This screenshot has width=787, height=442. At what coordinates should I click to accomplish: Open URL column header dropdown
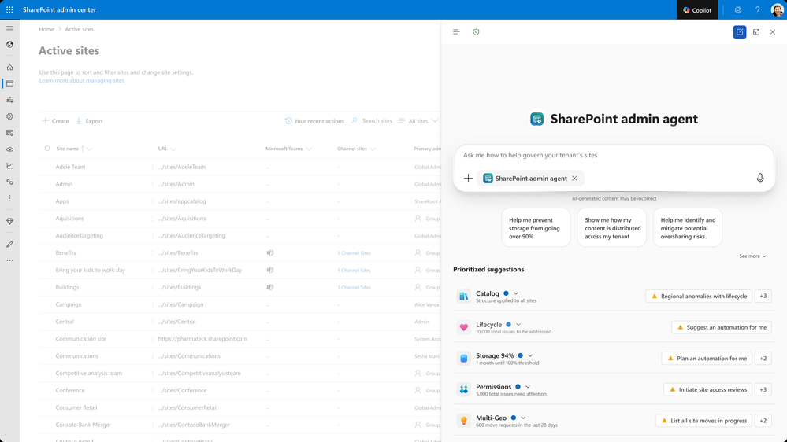tap(173, 149)
